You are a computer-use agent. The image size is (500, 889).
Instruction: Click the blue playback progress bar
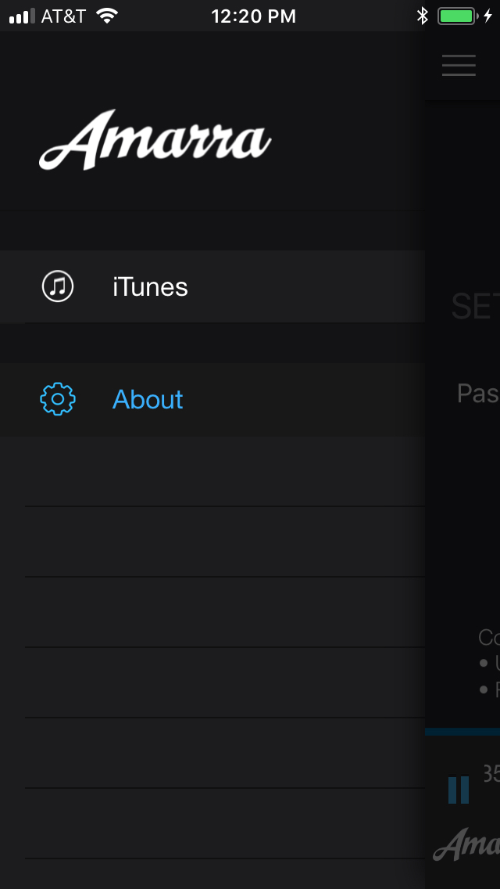(x=462, y=732)
